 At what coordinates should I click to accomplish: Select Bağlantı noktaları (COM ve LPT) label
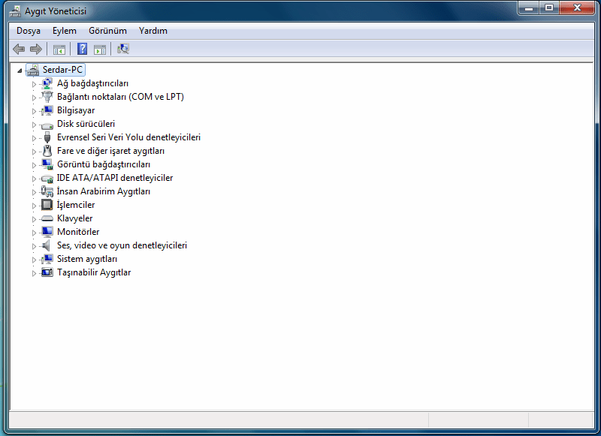[120, 97]
